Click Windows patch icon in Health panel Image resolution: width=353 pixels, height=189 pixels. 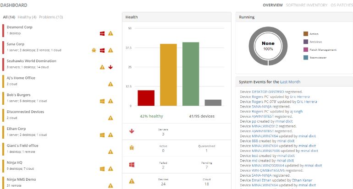pyautogui.click(x=132, y=165)
